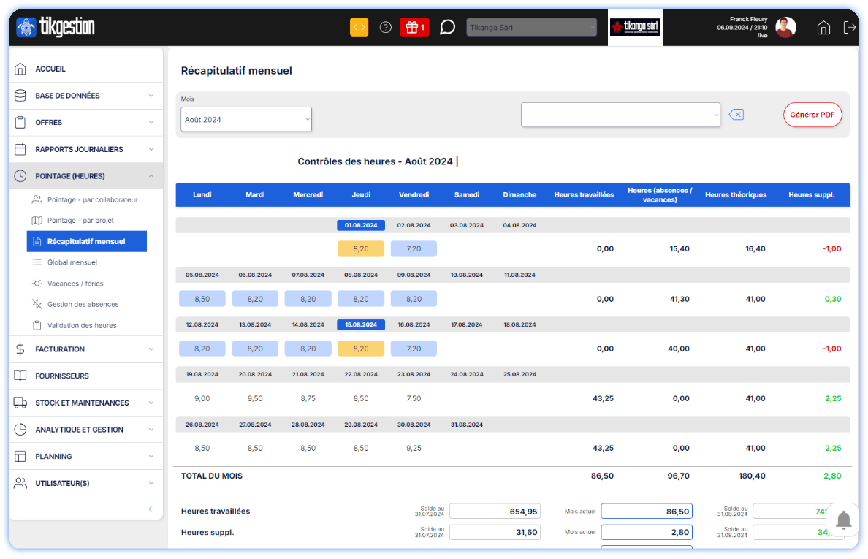Image resolution: width=868 pixels, height=559 pixels.
Task: Click the notification bell icon
Action: tap(844, 520)
